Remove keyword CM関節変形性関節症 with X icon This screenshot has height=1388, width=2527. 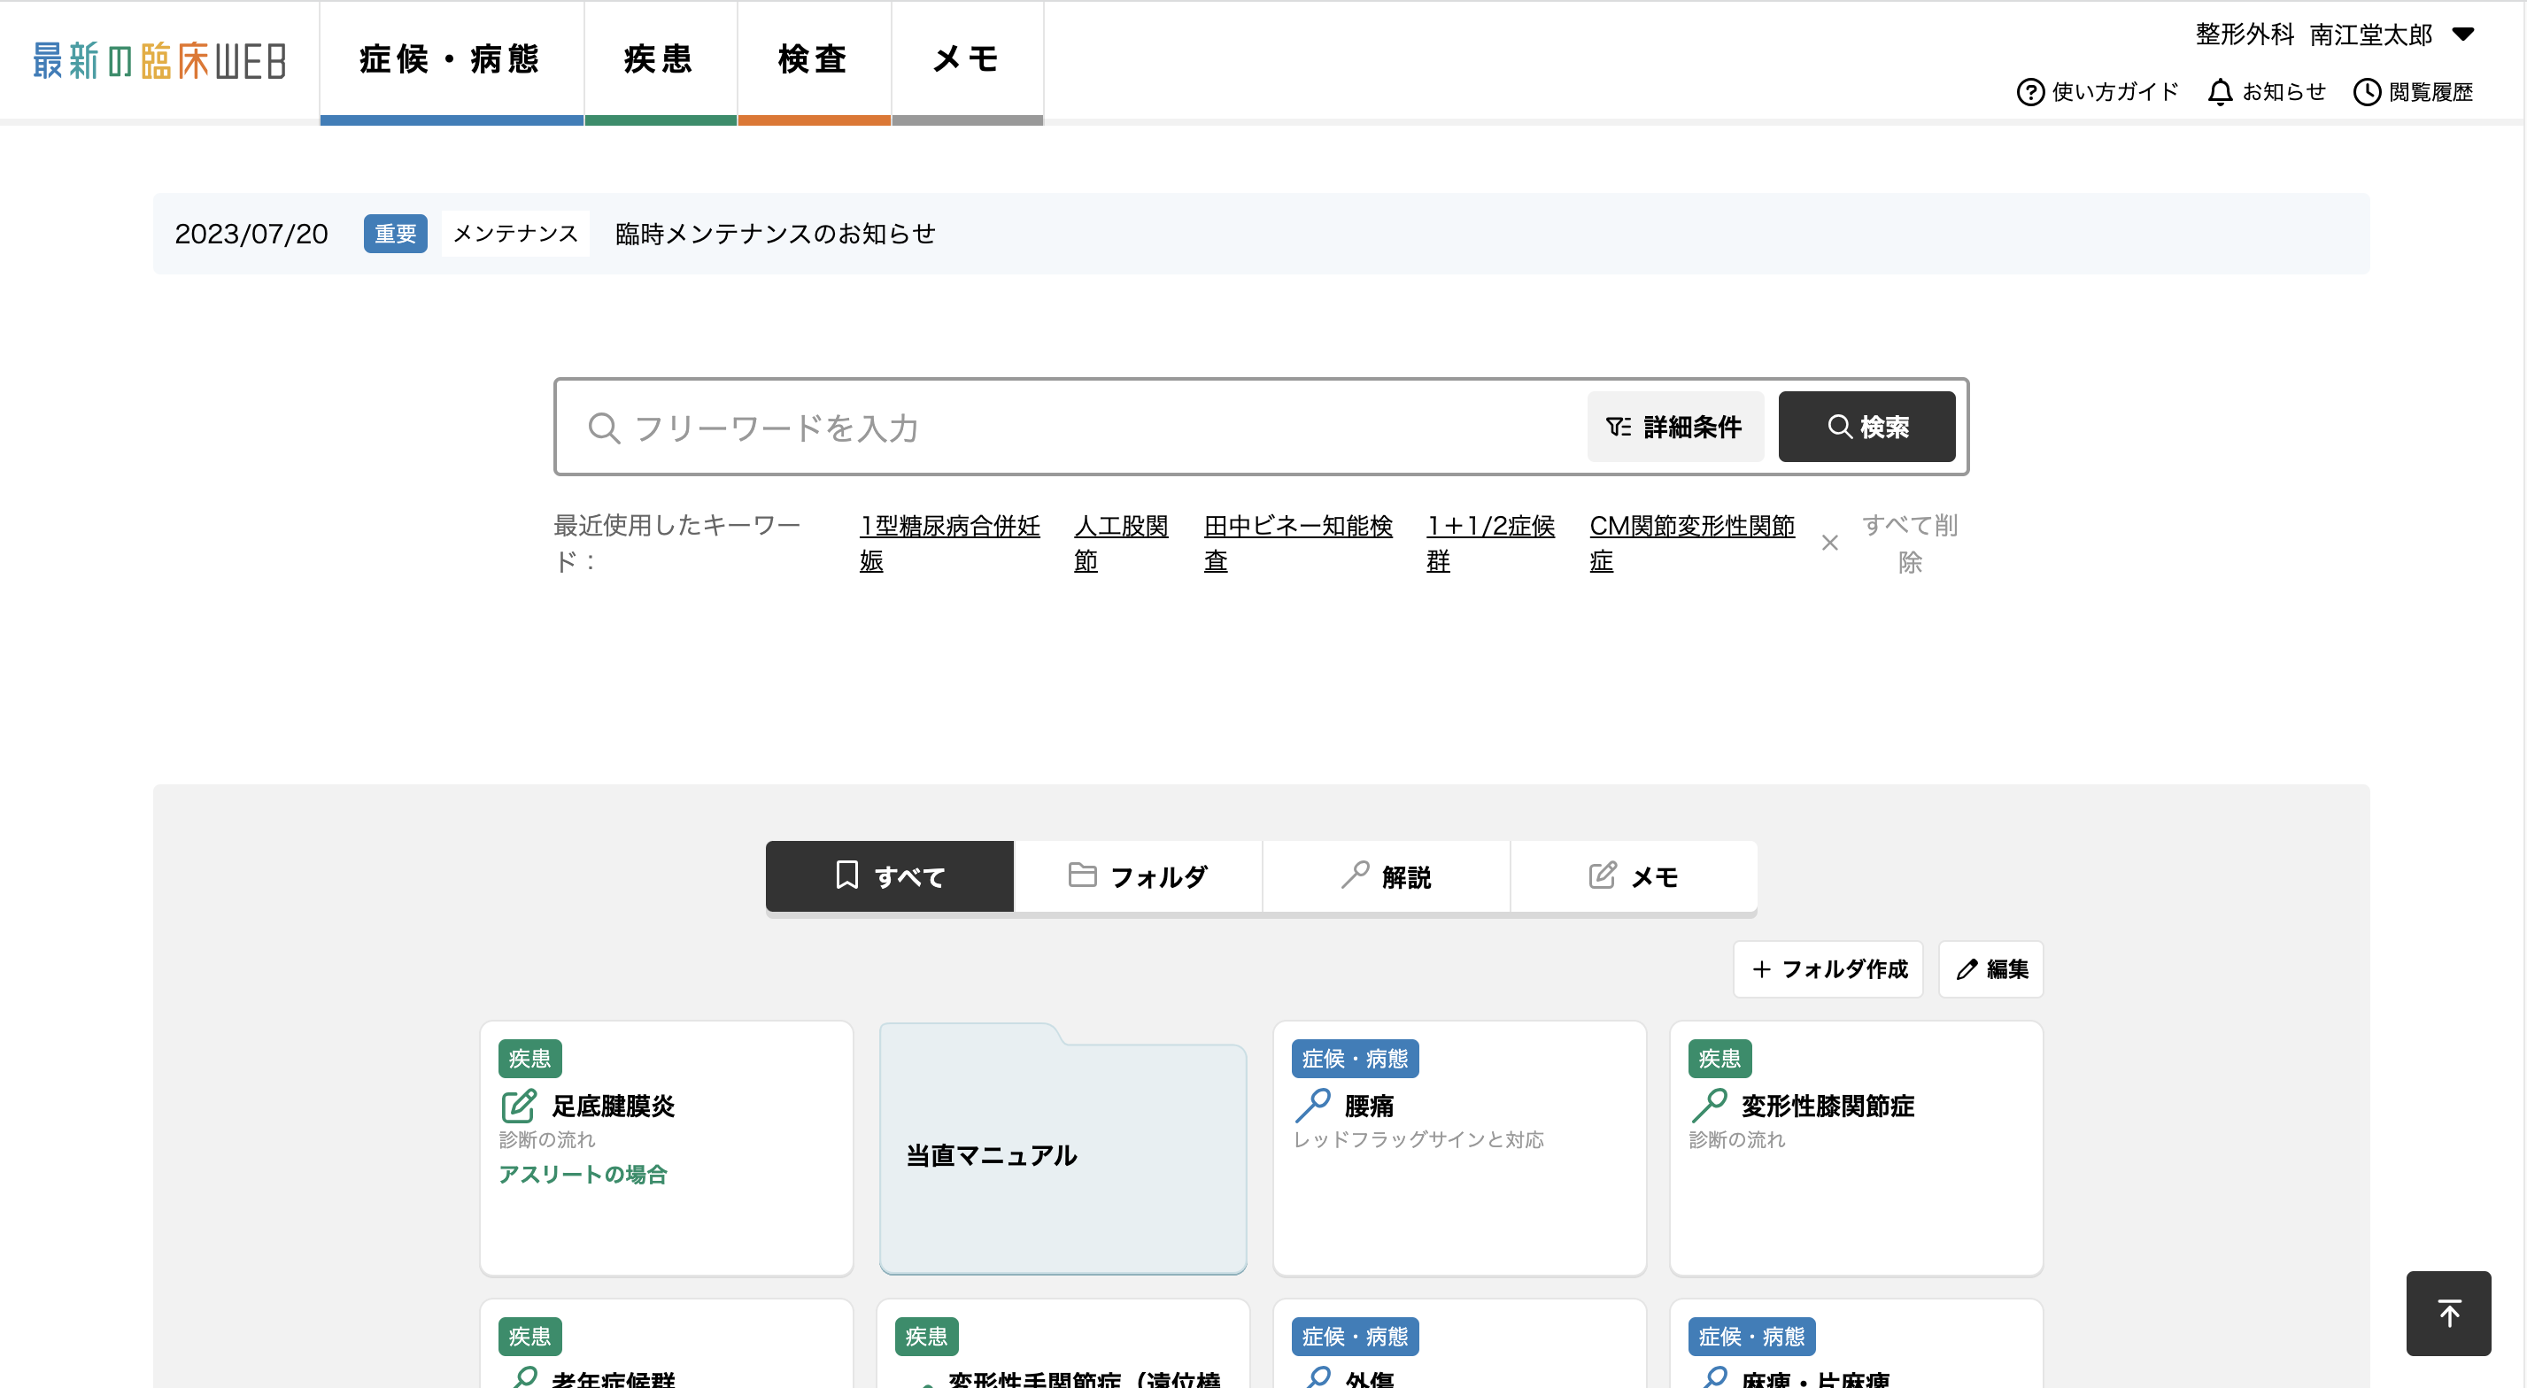pos(1829,543)
